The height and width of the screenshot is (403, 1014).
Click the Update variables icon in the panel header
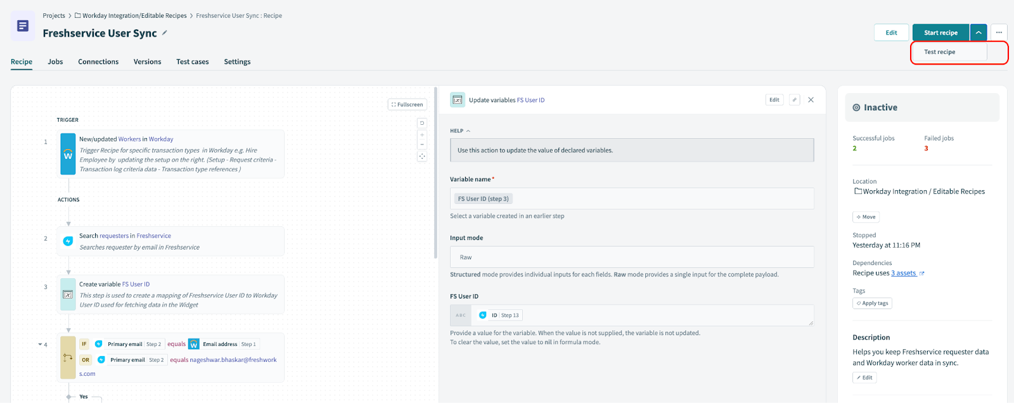457,99
